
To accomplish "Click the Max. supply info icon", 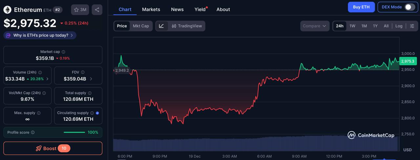I will (39, 113).
